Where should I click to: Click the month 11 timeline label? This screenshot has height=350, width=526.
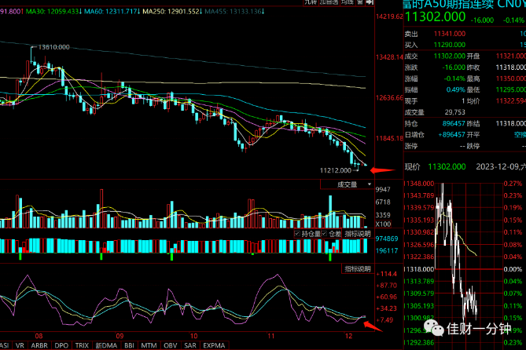tap(270, 336)
